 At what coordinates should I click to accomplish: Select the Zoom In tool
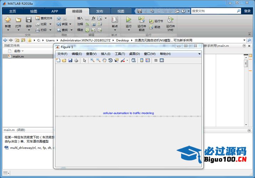pos(92,61)
